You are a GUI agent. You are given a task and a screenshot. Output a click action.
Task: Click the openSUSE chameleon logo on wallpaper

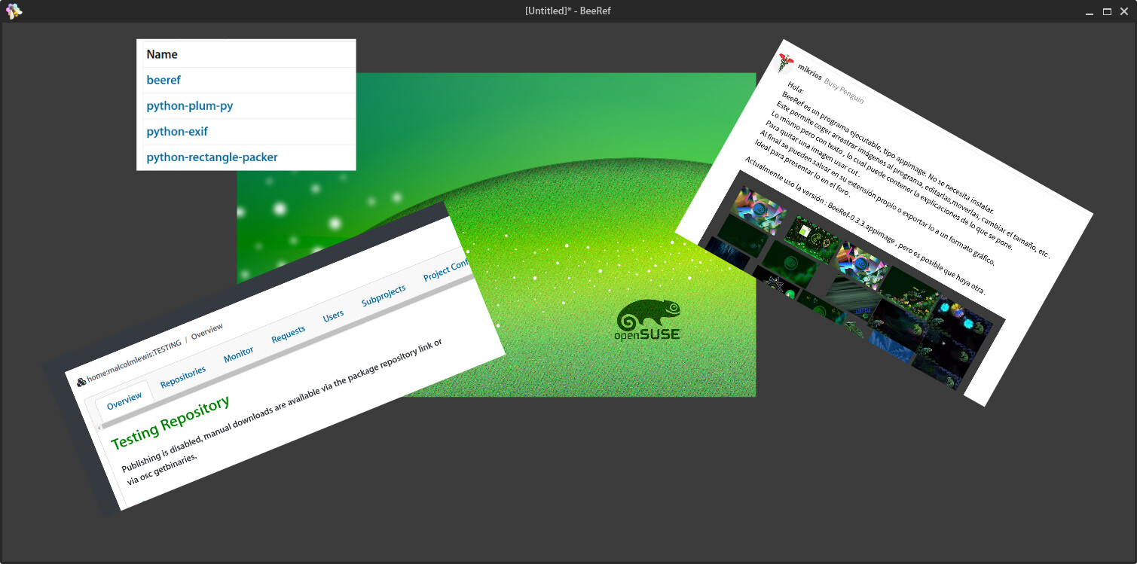click(x=649, y=319)
